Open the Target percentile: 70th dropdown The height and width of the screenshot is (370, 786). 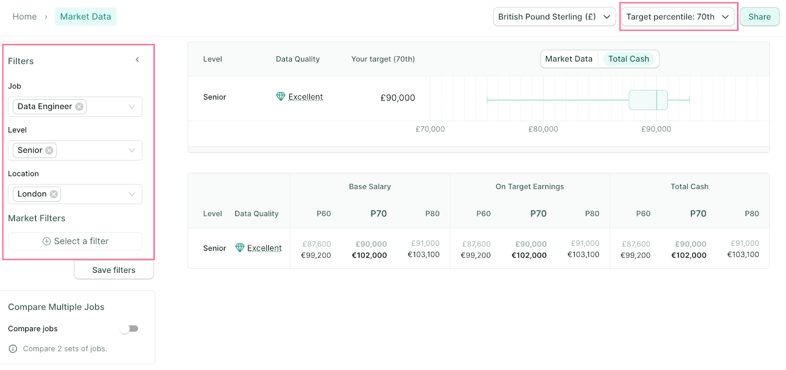tap(677, 17)
